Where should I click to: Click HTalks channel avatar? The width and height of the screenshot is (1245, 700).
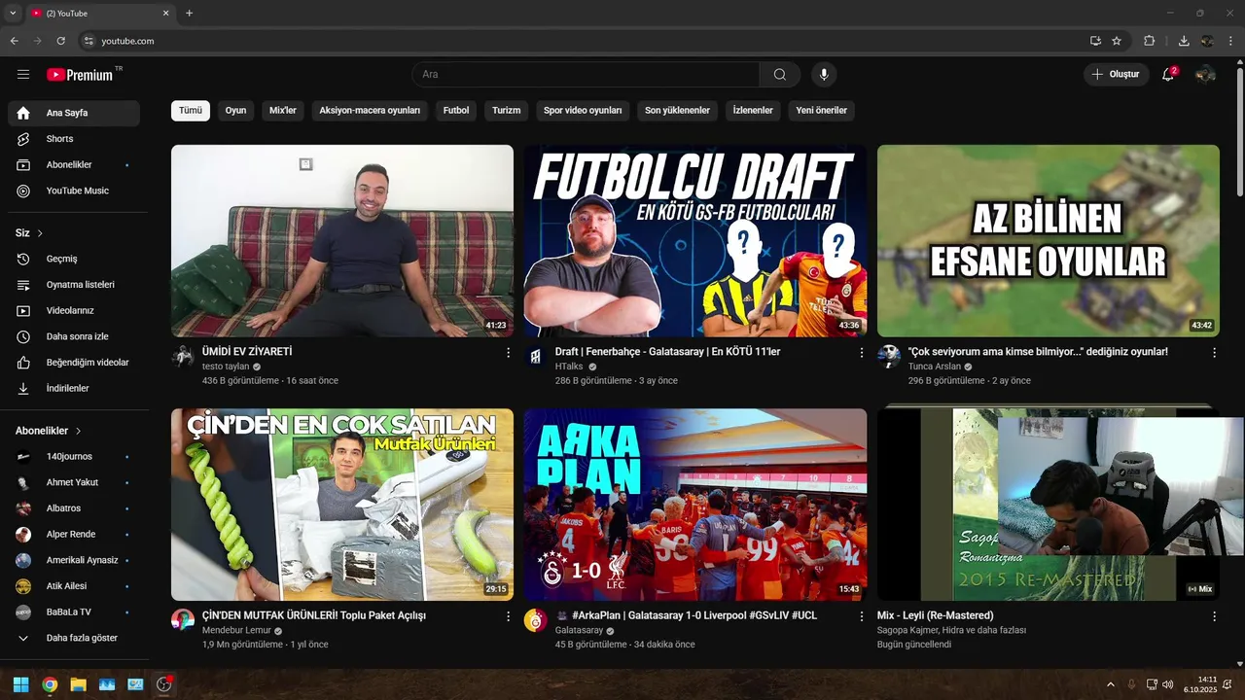pyautogui.click(x=536, y=357)
